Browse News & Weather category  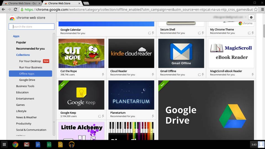point(26,118)
